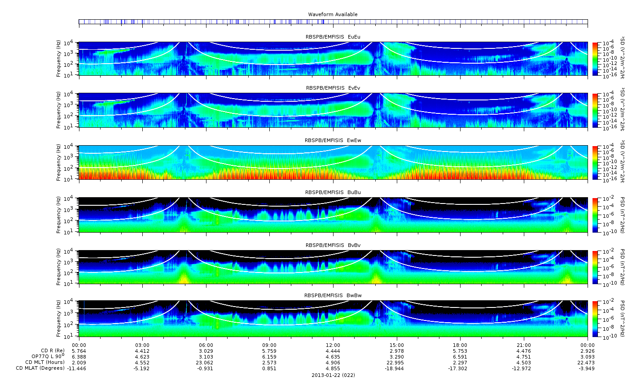Click the RBSPB/EMFISIS EwEw title
The width and height of the screenshot is (632, 385).
point(333,140)
